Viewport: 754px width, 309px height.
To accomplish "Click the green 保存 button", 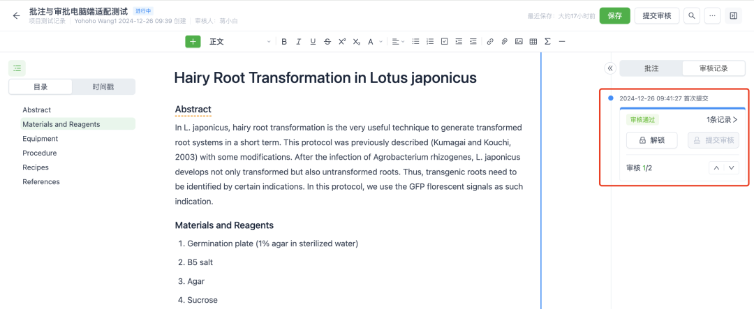I will (x=614, y=15).
